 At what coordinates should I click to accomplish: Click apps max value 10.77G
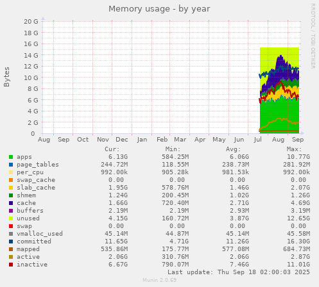pyautogui.click(x=298, y=157)
